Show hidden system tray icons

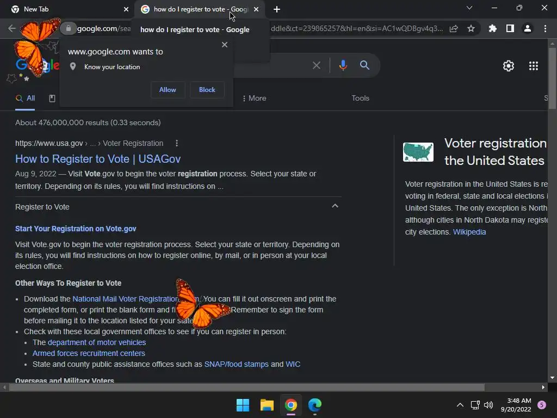[x=460, y=405]
